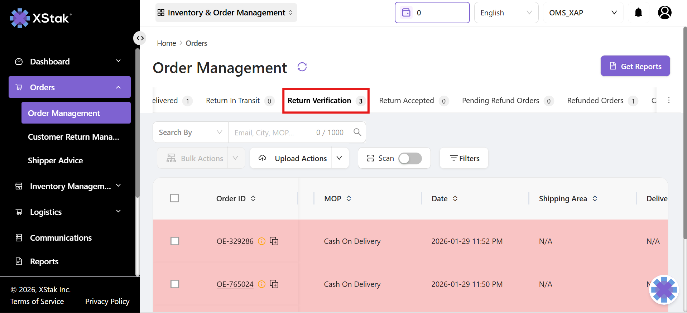Click the Email, City, MOP search field

click(272, 133)
